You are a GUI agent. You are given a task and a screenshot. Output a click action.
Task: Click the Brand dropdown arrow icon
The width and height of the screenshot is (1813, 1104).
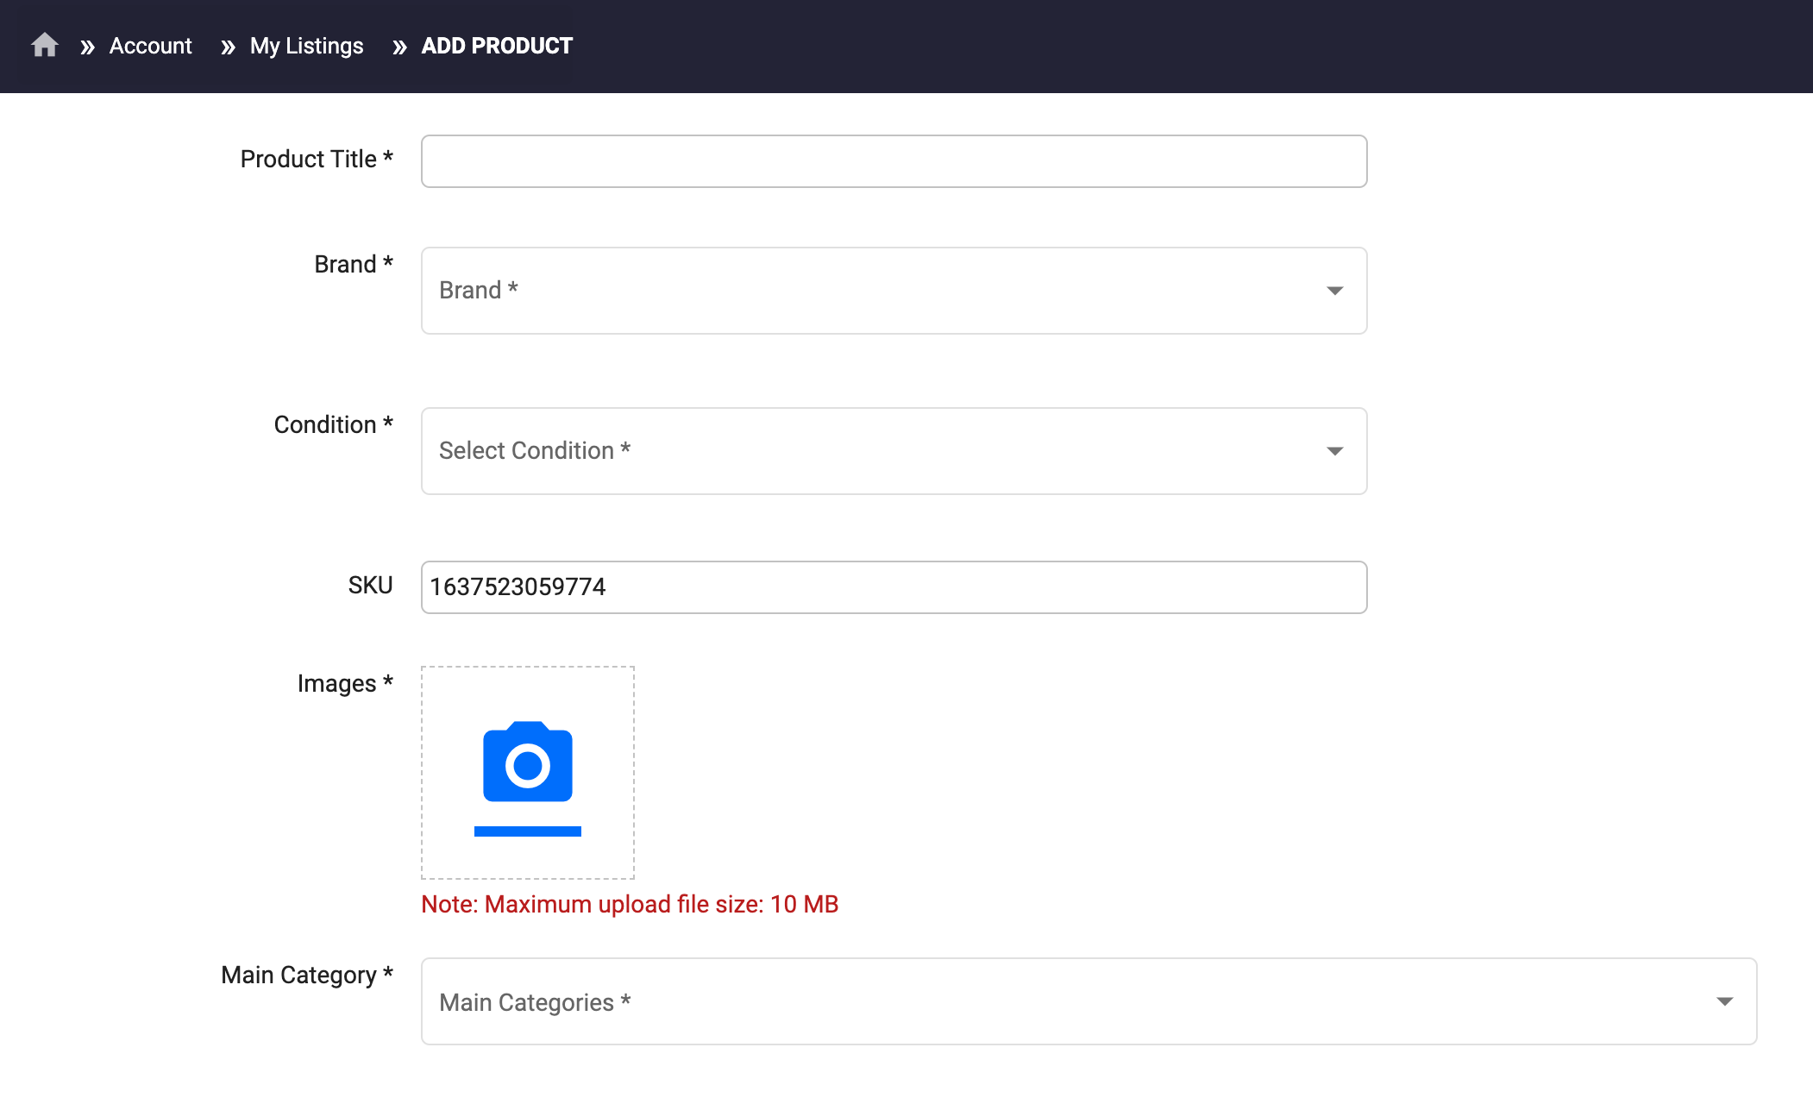(1334, 291)
